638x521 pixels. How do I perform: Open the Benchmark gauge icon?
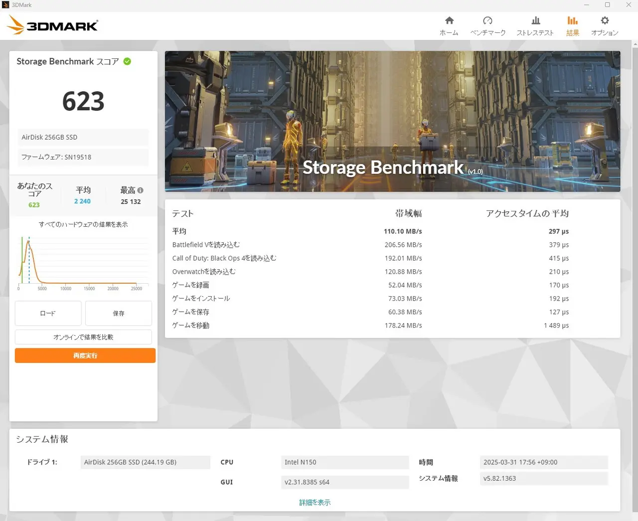487,20
